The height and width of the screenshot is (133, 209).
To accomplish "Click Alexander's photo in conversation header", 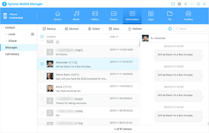I will click(x=145, y=38).
